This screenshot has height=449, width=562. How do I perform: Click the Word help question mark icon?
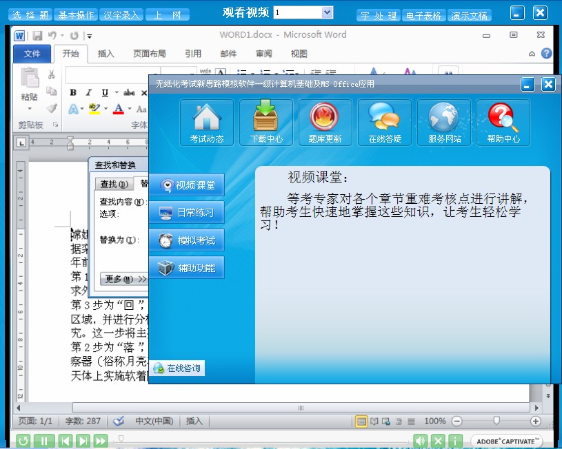click(547, 53)
